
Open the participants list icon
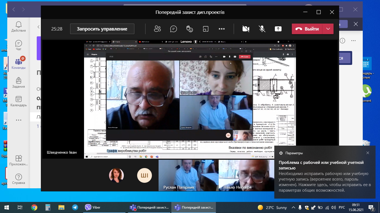click(x=157, y=29)
